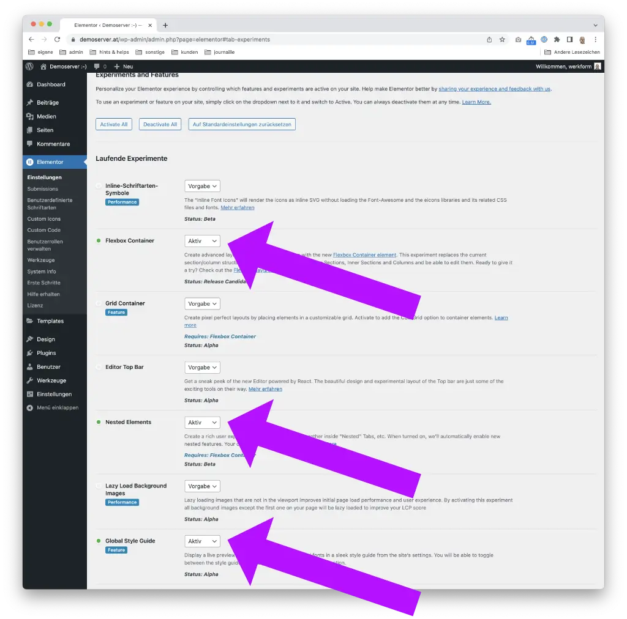This screenshot has width=627, height=619.
Task: Open the hints & helps bookmark folder
Action: (109, 52)
